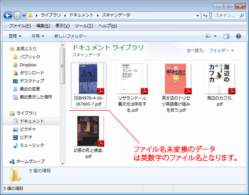Select ISBN978-4-16-367600-7.pdf thumbnail
The image size is (249, 195).
pyautogui.click(x=89, y=78)
